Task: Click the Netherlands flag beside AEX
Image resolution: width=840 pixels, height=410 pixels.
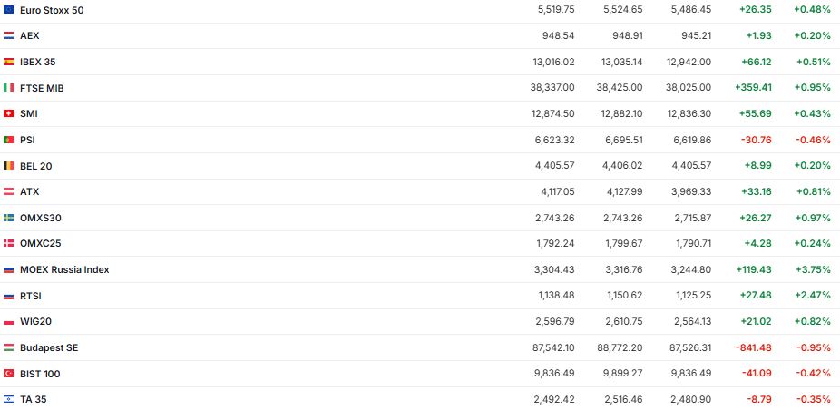Action: coord(8,35)
